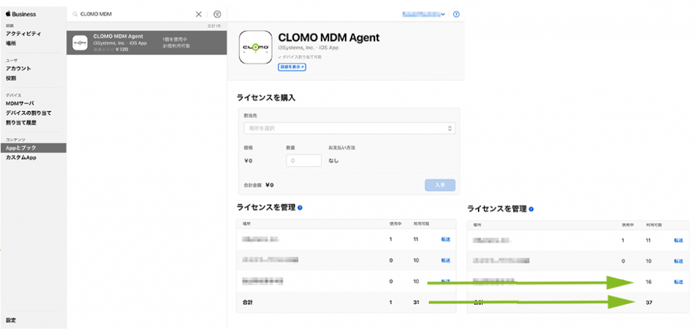Click the 合計金額 ¥0 total text

258,185
